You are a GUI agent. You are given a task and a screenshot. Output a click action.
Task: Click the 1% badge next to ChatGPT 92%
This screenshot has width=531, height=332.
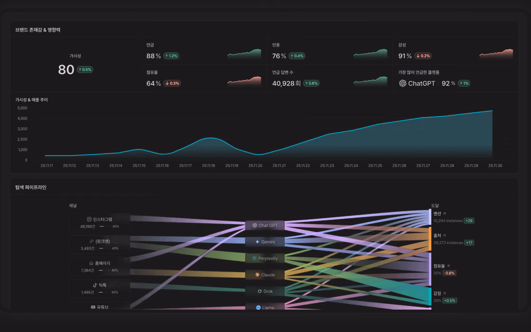tap(464, 83)
